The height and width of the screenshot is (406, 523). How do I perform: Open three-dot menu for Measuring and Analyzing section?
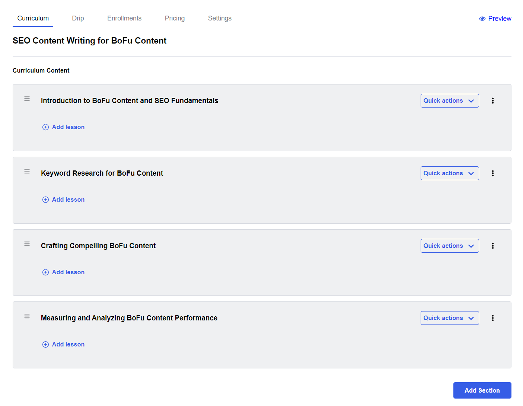(x=492, y=318)
